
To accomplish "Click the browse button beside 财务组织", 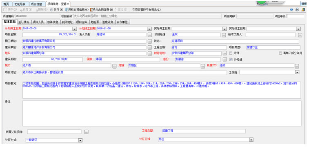I will click(x=225, y=53).
